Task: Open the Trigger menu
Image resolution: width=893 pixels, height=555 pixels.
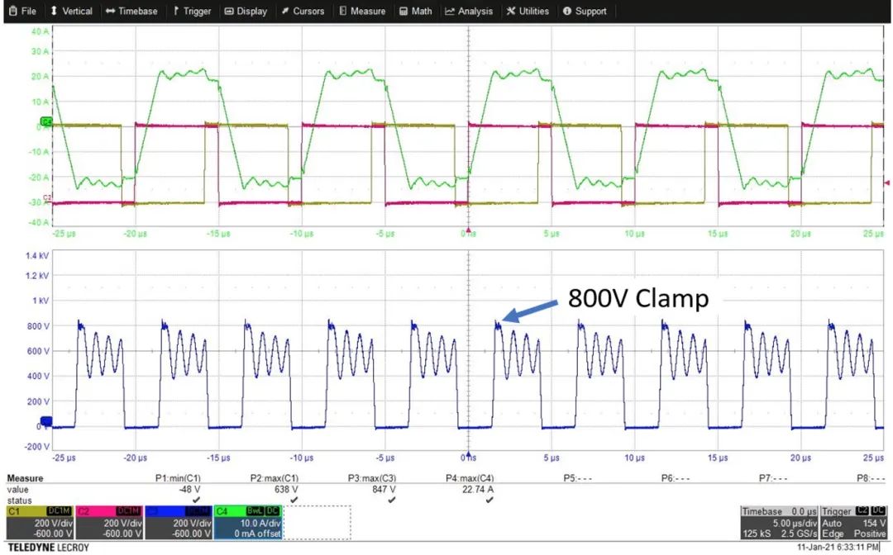Action: 192,11
